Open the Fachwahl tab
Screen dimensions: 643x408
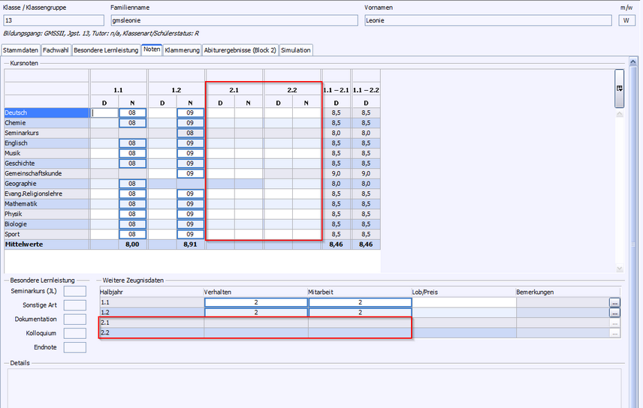click(56, 50)
